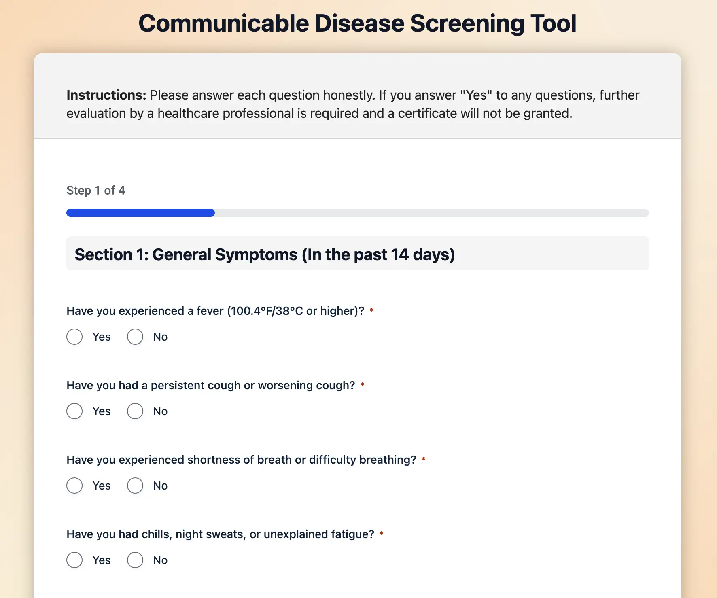717x598 pixels.
Task: Click the Section 1: General Symptoms heading
Action: click(x=265, y=254)
